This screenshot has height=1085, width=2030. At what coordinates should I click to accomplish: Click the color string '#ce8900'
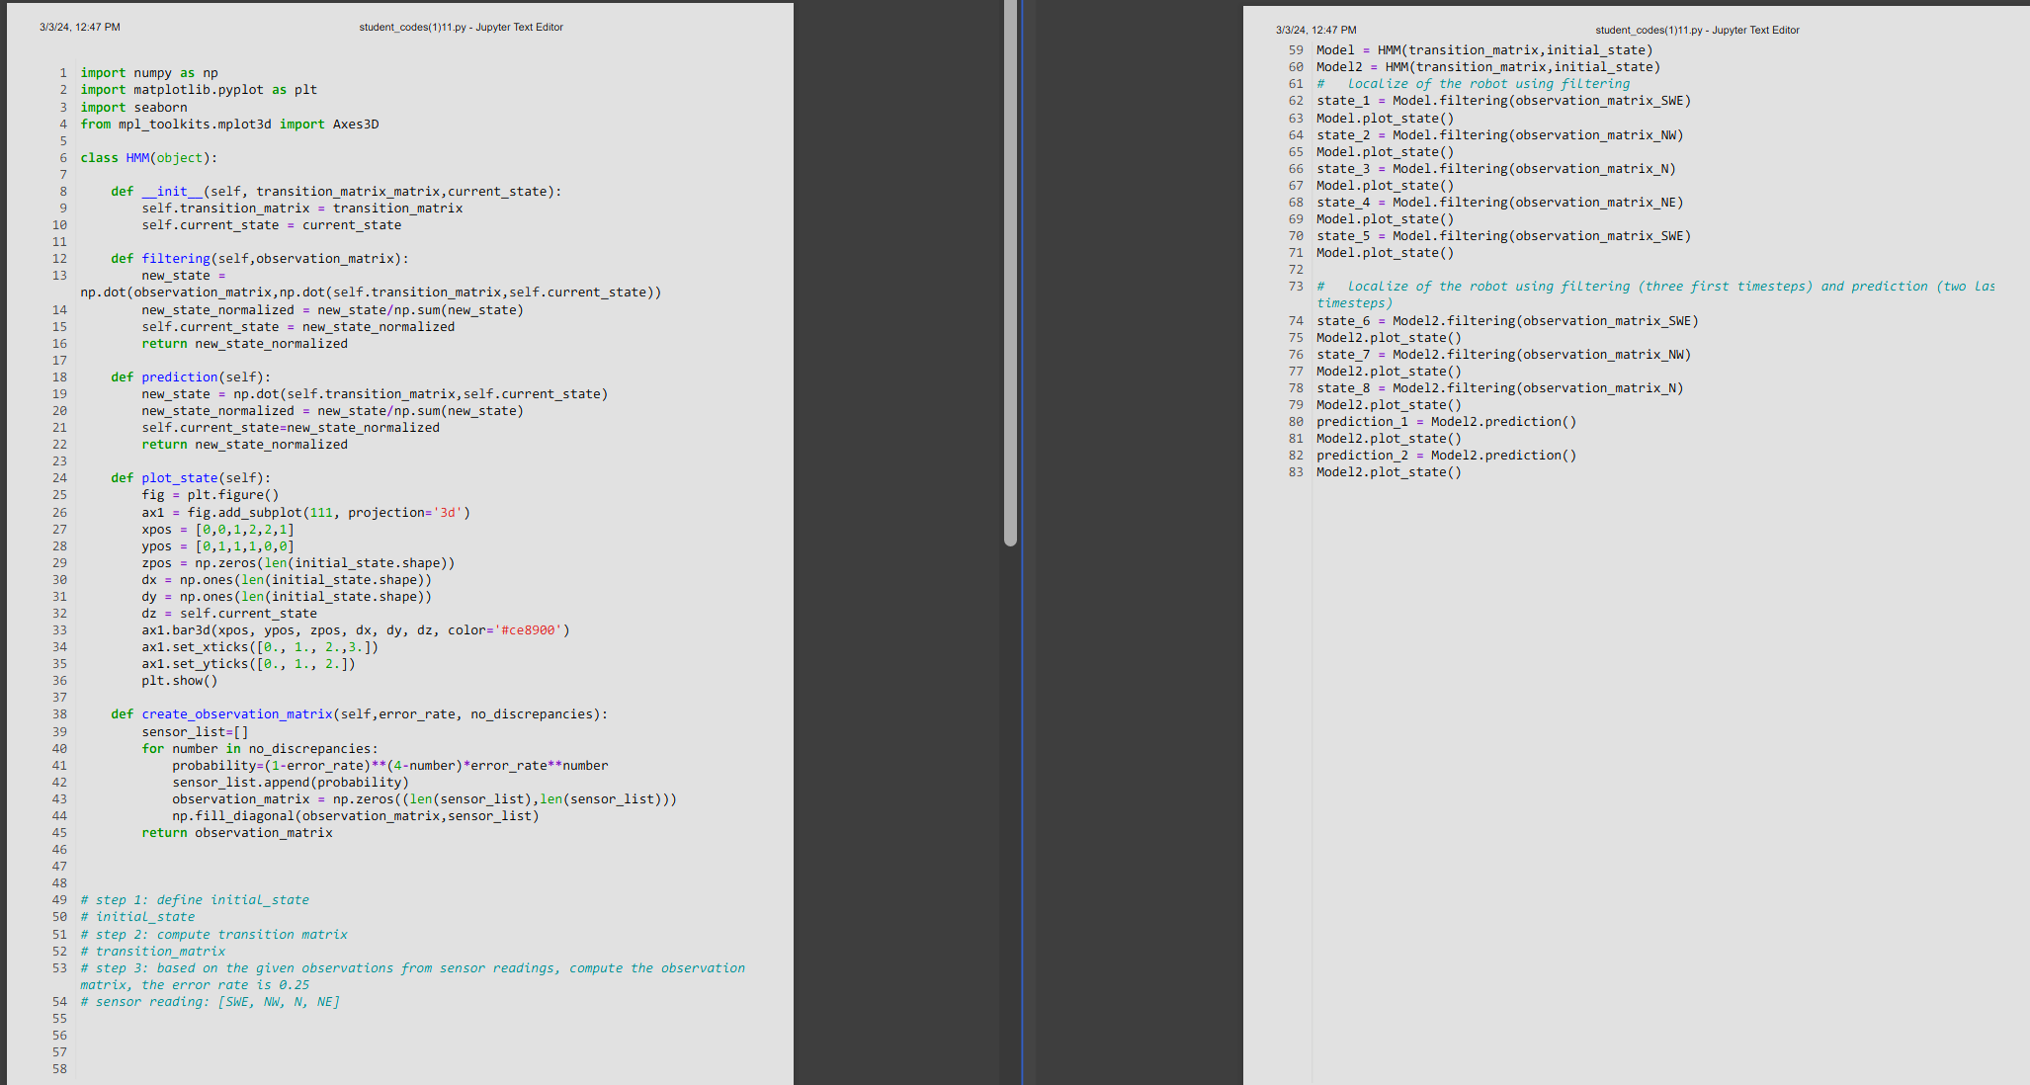(x=531, y=630)
